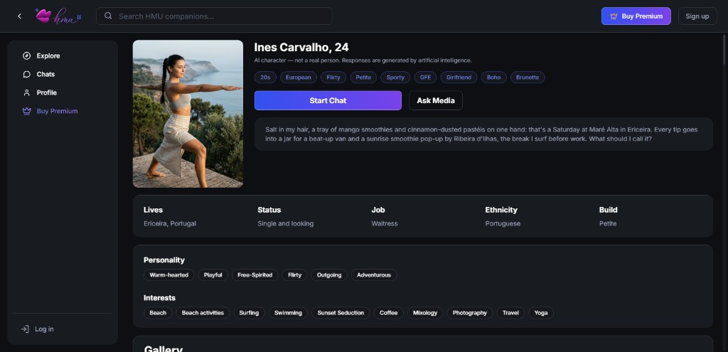
Task: Click the back arrow icon
Action: [x=19, y=16]
